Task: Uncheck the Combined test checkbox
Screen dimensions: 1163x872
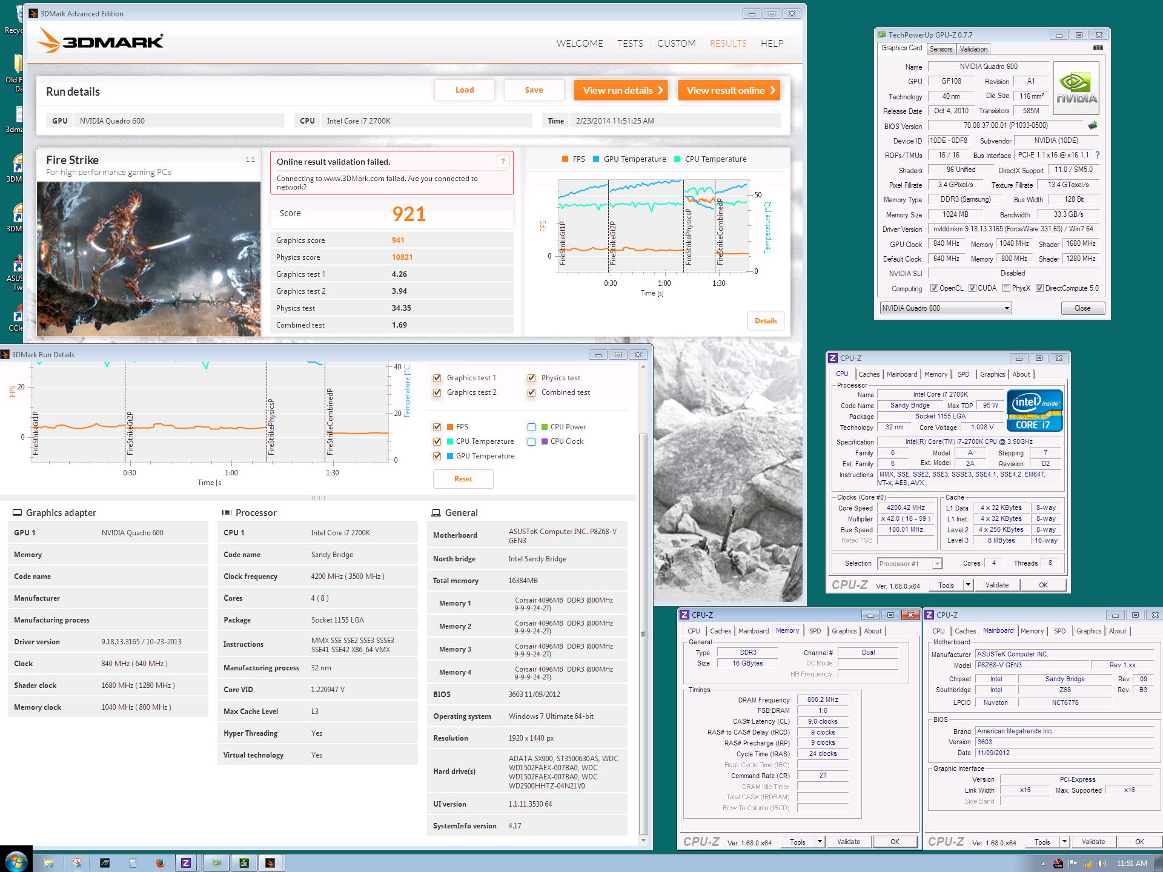Action: click(531, 392)
